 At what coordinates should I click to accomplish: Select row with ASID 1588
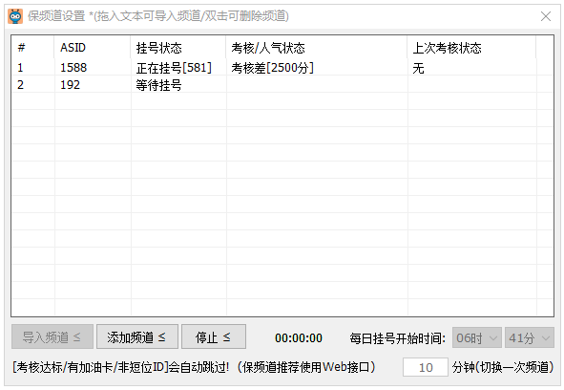pyautogui.click(x=282, y=68)
